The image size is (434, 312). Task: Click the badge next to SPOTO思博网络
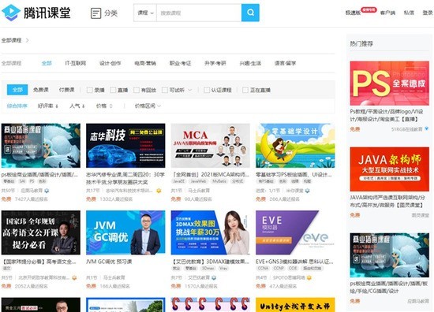[309, 277]
